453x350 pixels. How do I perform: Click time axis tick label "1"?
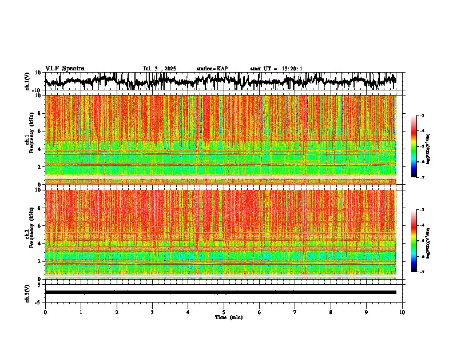point(81,312)
